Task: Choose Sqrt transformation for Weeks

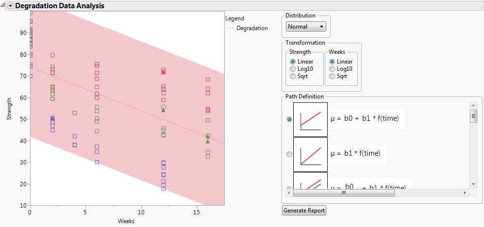Action: pyautogui.click(x=332, y=76)
